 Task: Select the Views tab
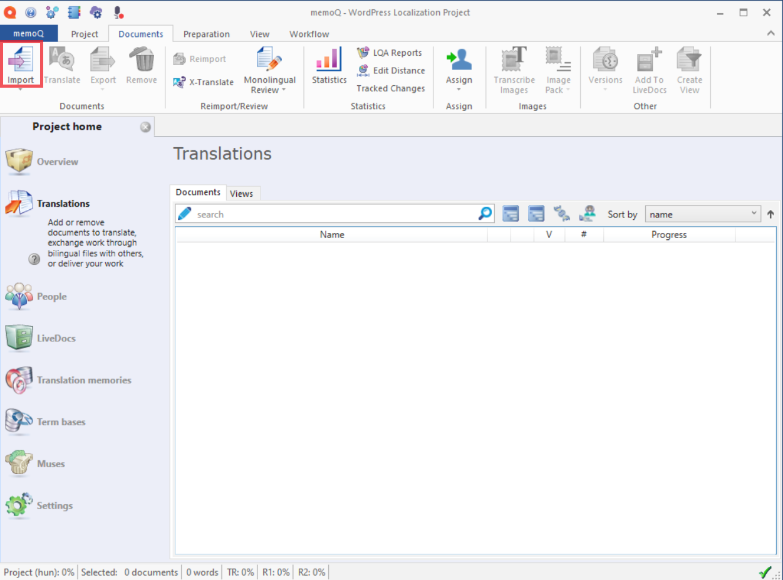pyautogui.click(x=241, y=194)
